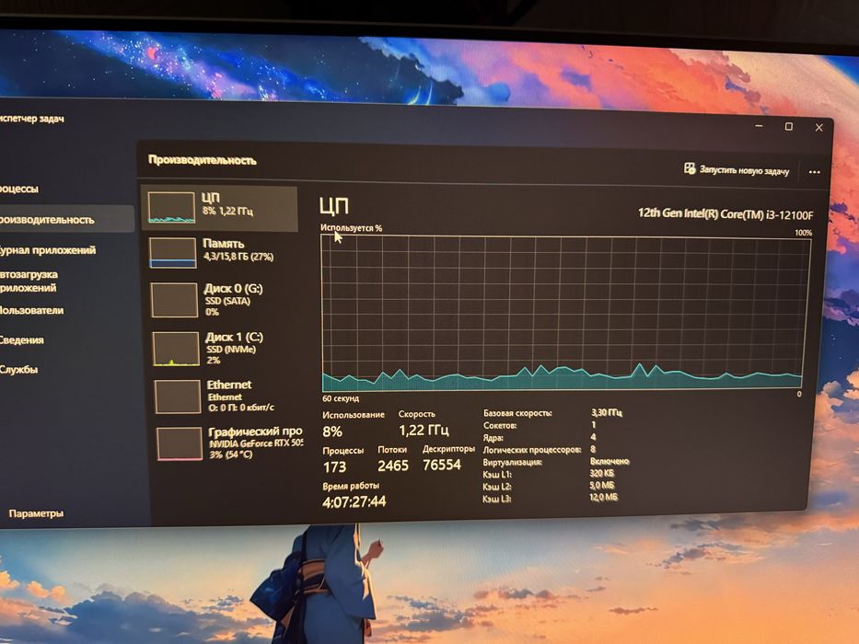The image size is (859, 644).
Task: Maximize the Task Manager window
Action: (789, 127)
